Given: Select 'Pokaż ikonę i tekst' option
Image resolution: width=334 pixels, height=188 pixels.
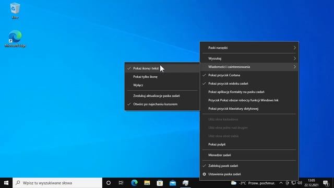Looking at the screenshot, I should coord(162,68).
